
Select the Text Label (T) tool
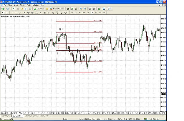[x=44, y=13]
